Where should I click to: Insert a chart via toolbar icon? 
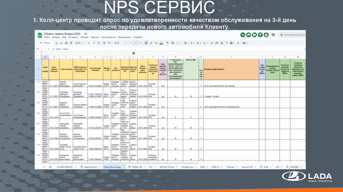click(222, 43)
